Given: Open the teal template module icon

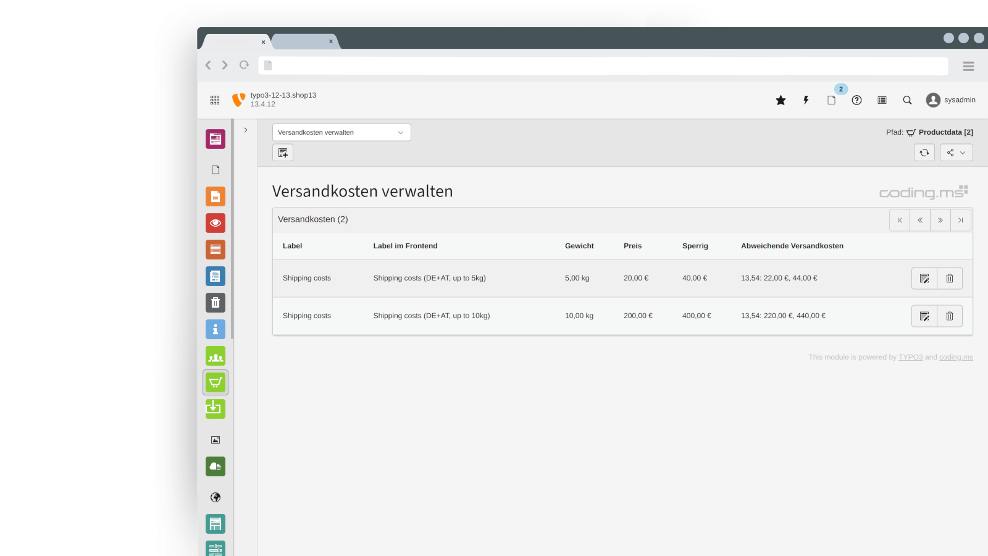Looking at the screenshot, I should pos(216,524).
